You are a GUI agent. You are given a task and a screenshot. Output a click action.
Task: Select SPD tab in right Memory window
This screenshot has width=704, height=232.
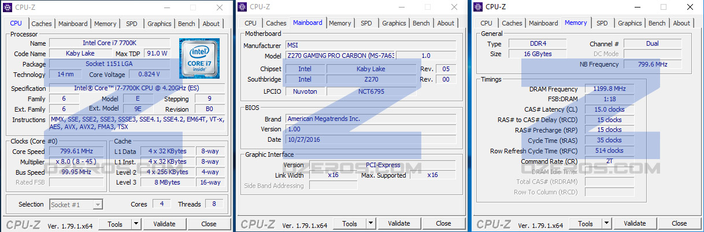point(602,23)
